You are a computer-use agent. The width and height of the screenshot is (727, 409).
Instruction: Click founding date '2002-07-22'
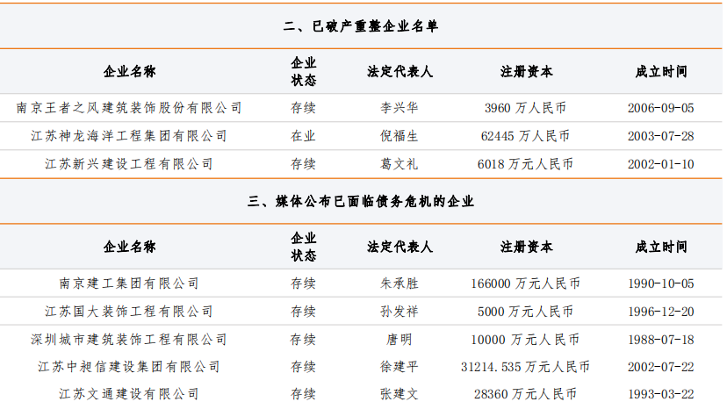pos(660,367)
